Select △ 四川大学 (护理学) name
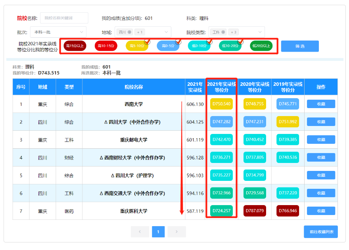The width and height of the screenshot is (349, 250). point(132,176)
